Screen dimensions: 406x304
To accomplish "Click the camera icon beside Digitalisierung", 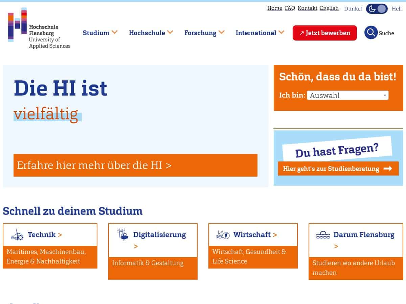I will 123,235.
